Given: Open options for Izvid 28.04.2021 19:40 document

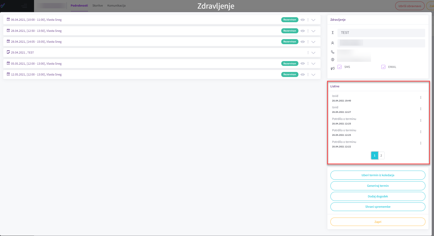Looking at the screenshot, I should [x=420, y=97].
